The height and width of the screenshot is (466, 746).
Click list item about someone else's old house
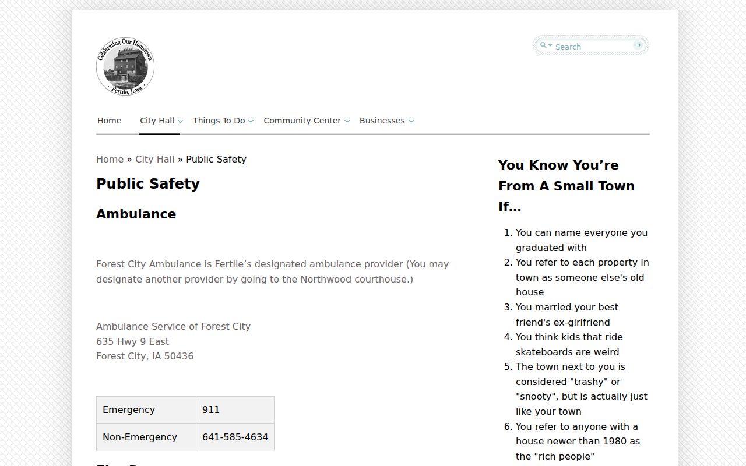[x=582, y=277]
